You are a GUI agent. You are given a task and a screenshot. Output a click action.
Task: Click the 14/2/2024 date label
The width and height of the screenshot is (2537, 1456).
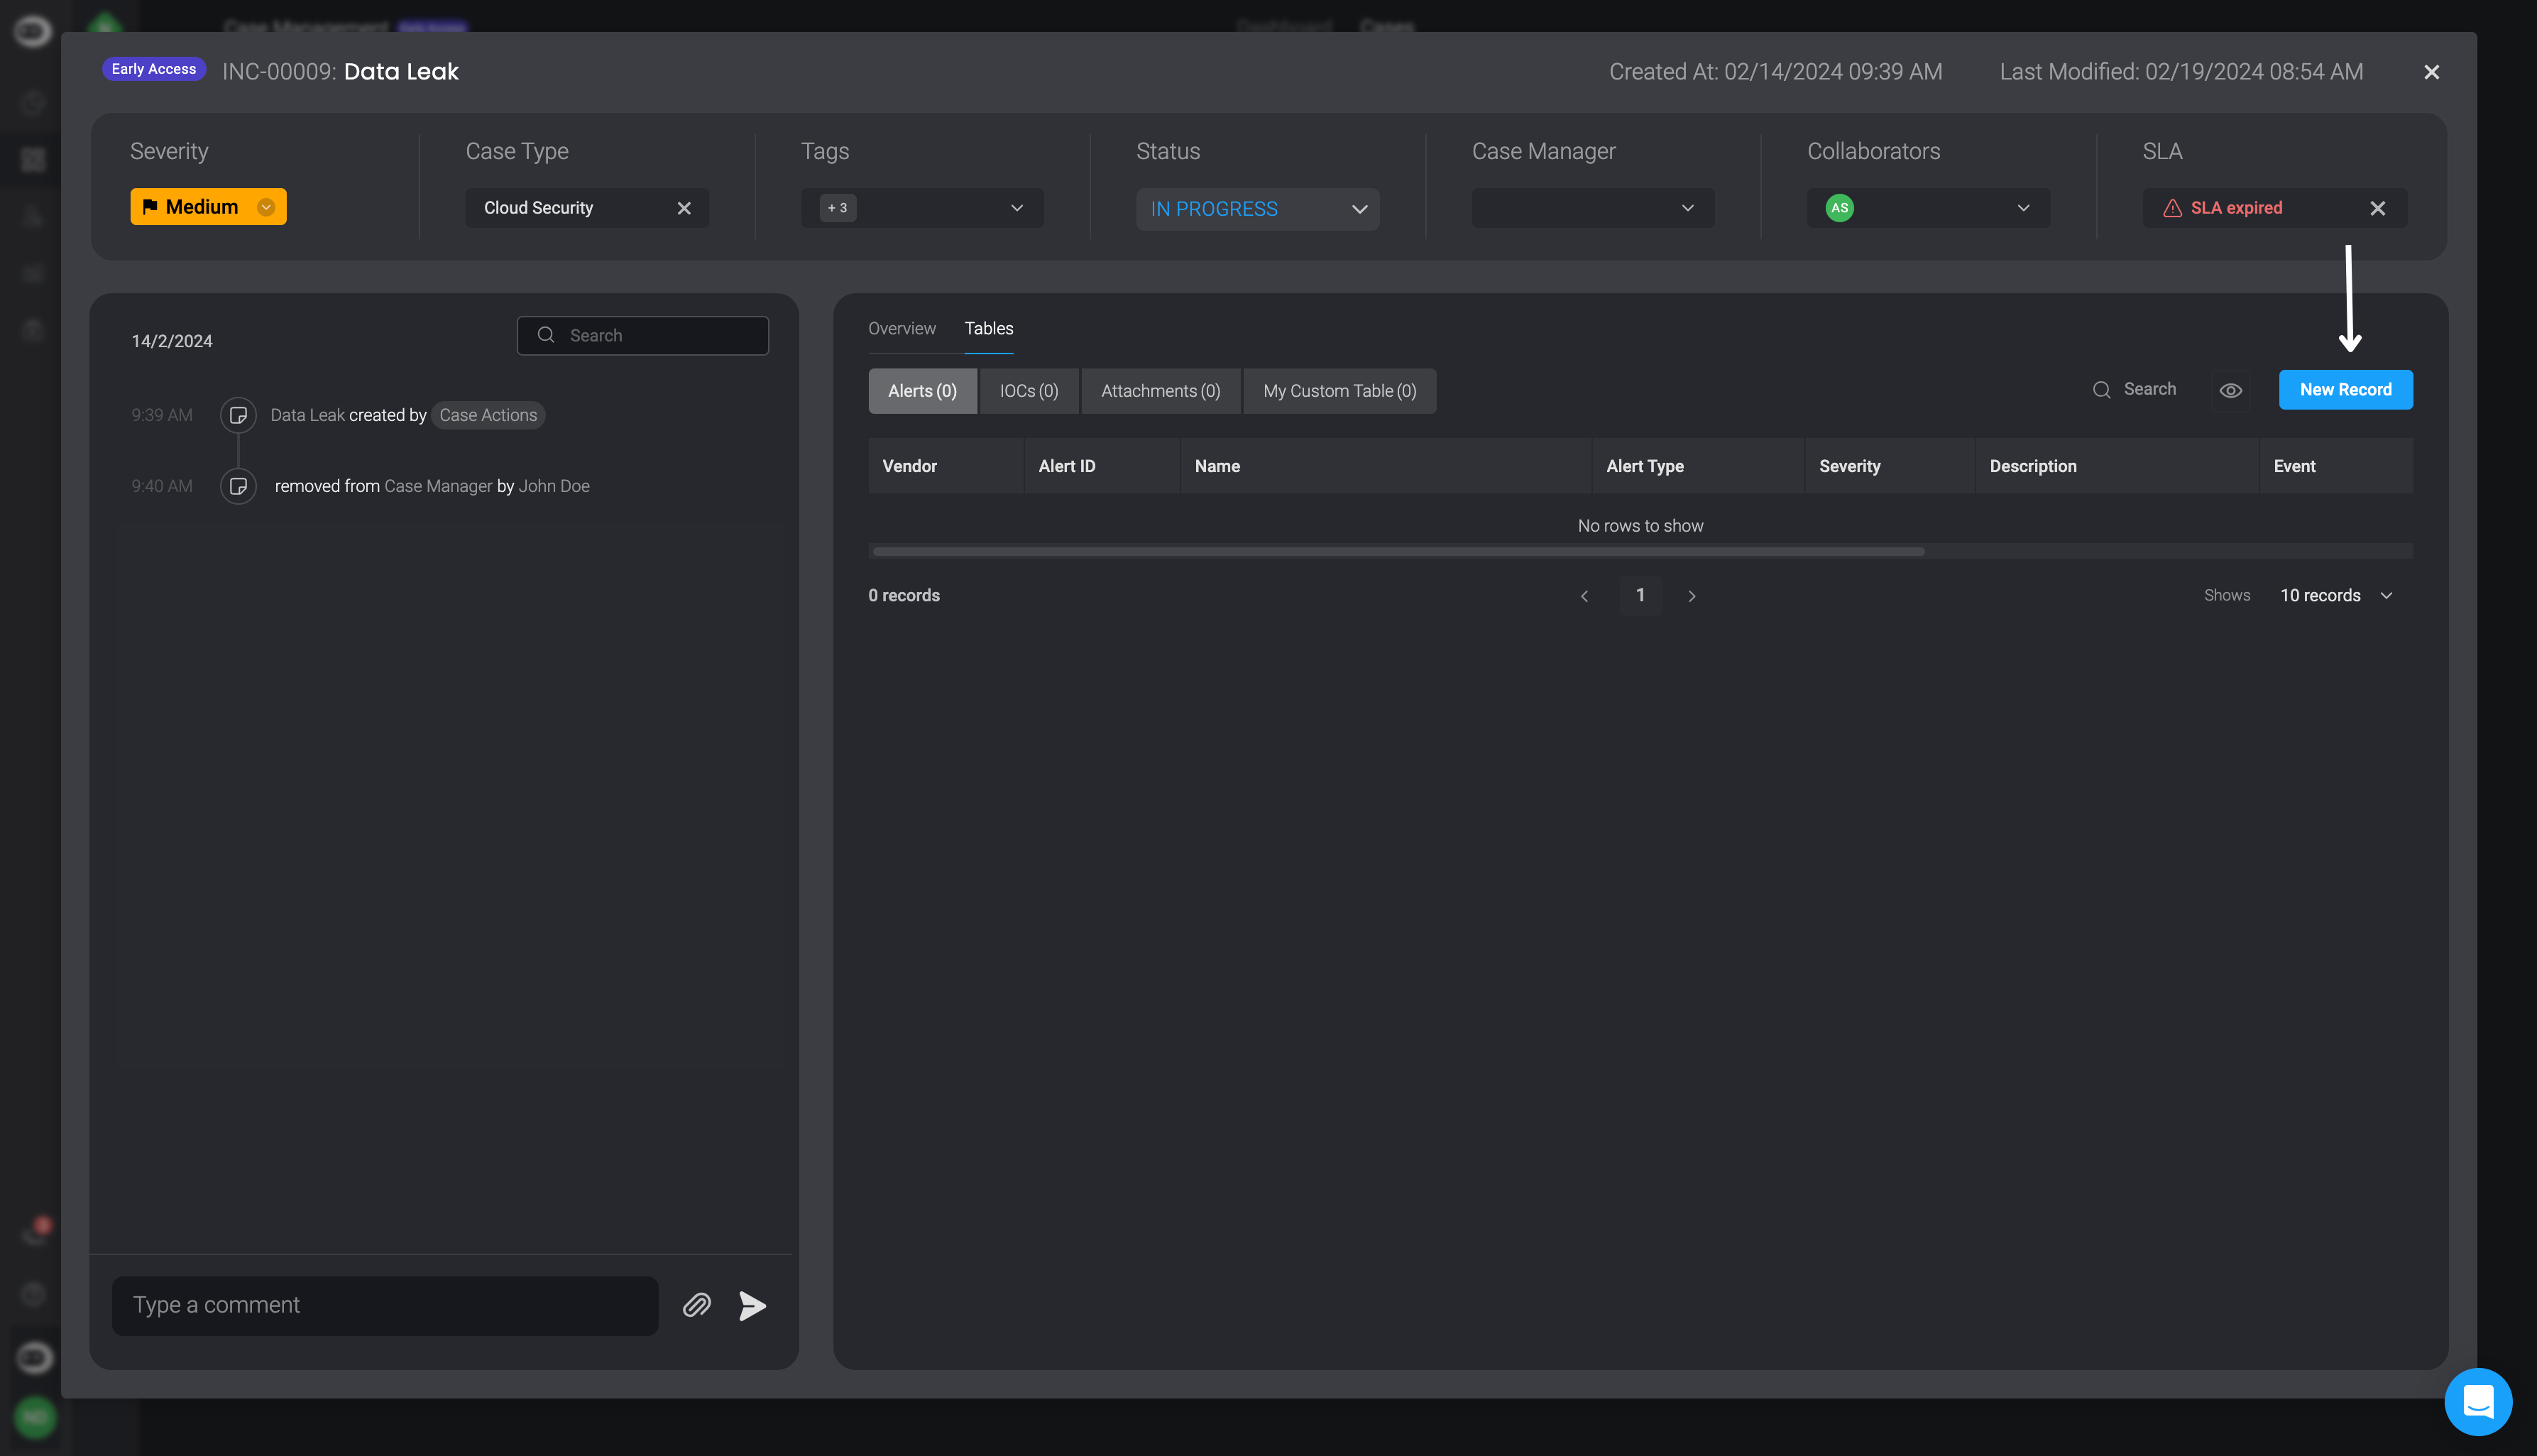pyautogui.click(x=172, y=341)
